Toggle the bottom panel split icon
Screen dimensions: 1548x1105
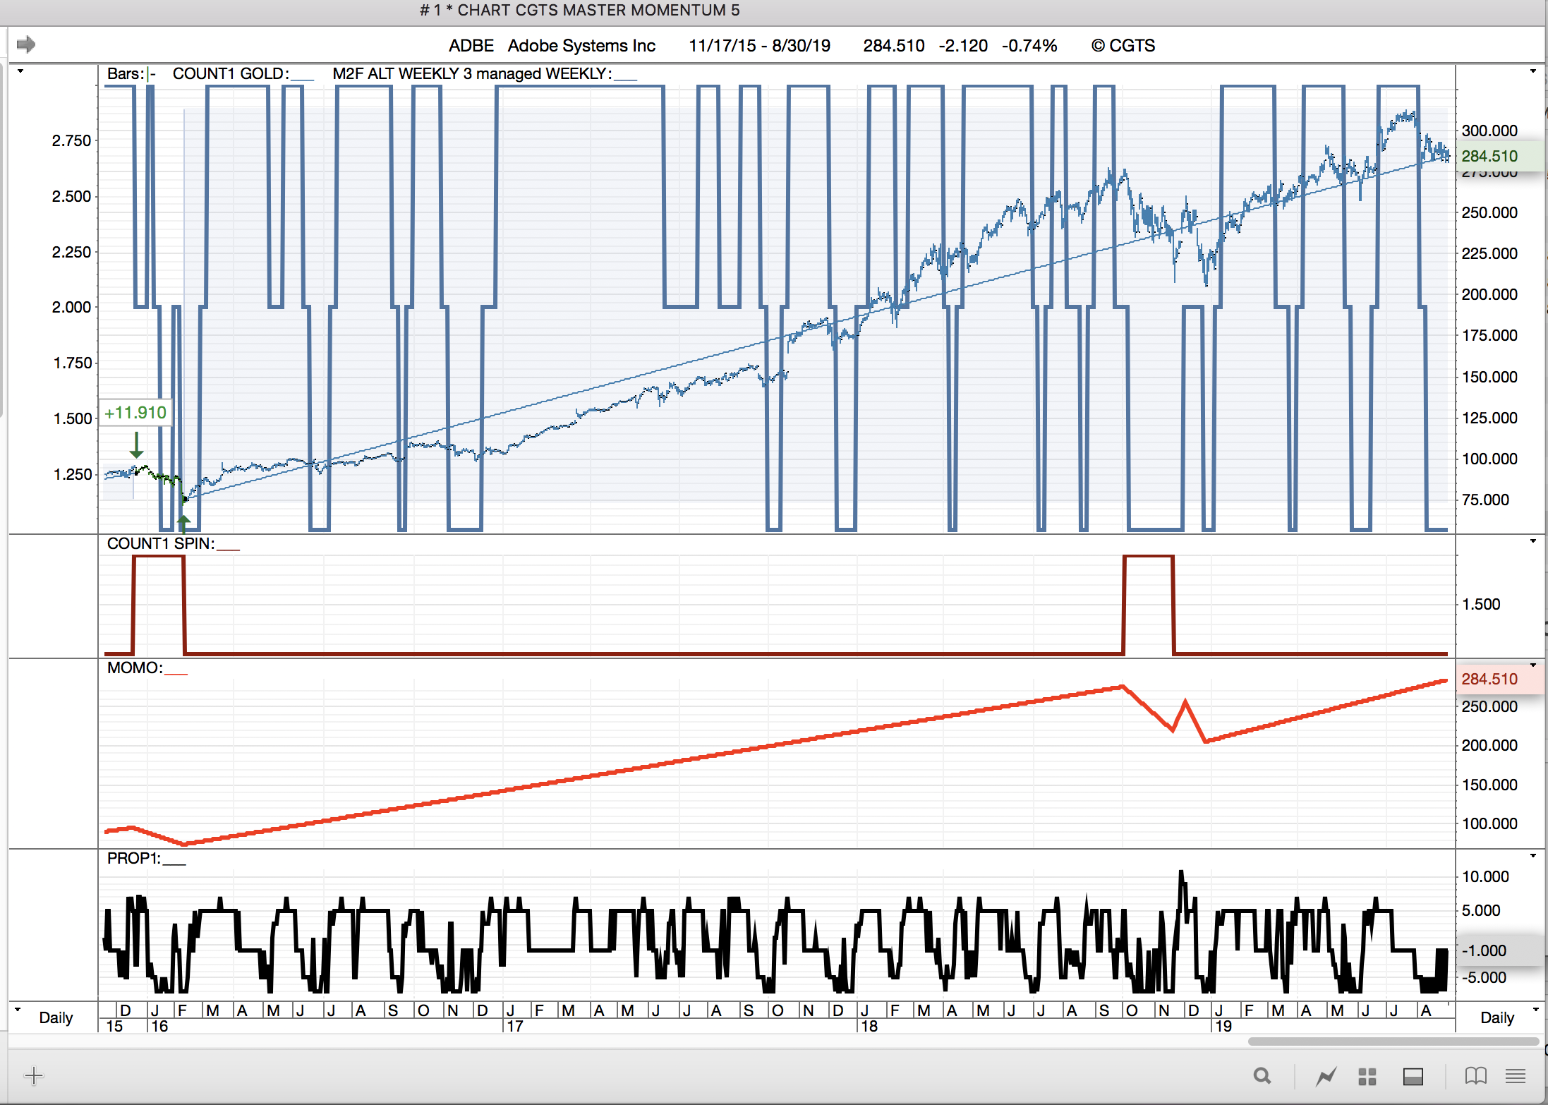1413,1076
